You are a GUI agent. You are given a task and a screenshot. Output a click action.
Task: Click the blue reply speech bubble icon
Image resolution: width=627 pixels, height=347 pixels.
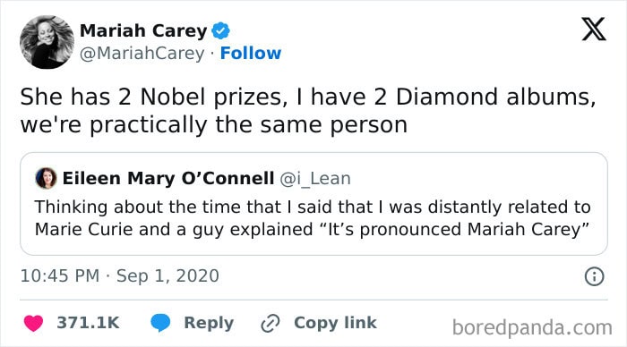click(160, 323)
